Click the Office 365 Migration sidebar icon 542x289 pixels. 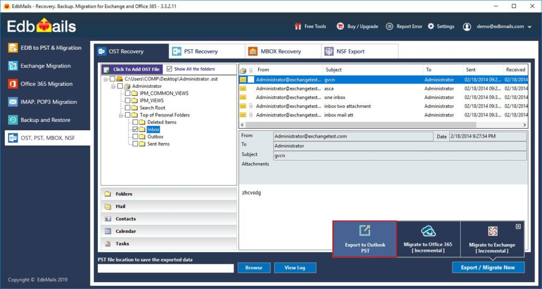(13, 84)
